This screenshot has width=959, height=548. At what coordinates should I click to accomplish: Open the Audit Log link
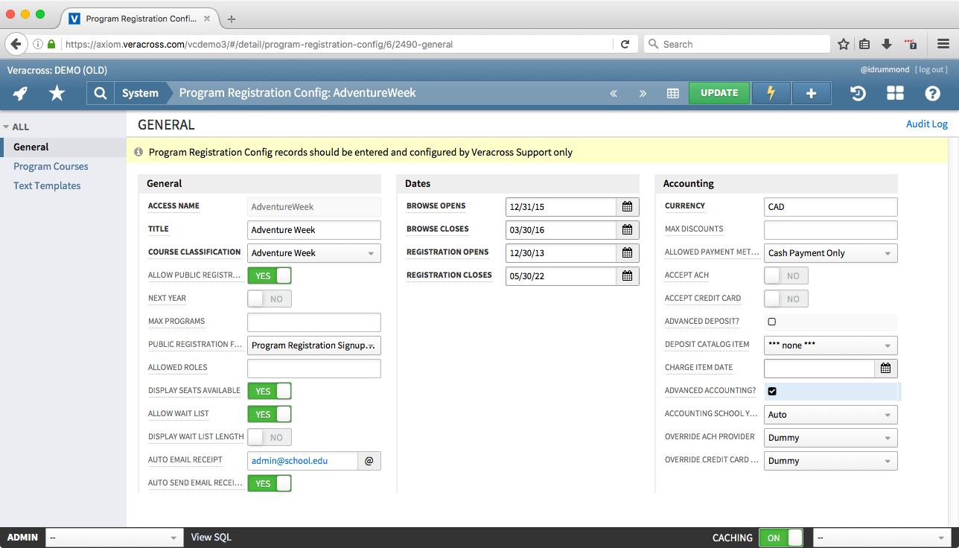[x=926, y=124]
